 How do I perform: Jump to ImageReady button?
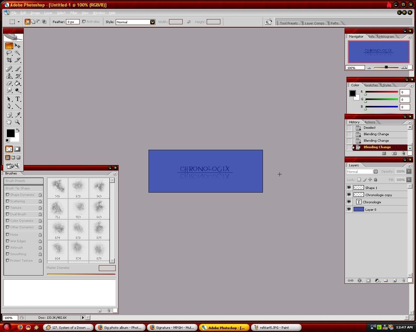(x=13, y=166)
